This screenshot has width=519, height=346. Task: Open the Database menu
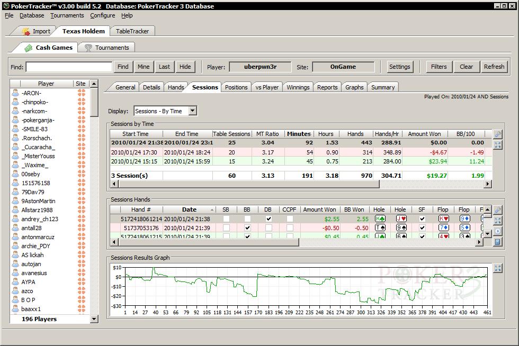tap(32, 15)
